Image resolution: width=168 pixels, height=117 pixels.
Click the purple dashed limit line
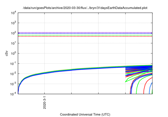[x=85, y=32]
